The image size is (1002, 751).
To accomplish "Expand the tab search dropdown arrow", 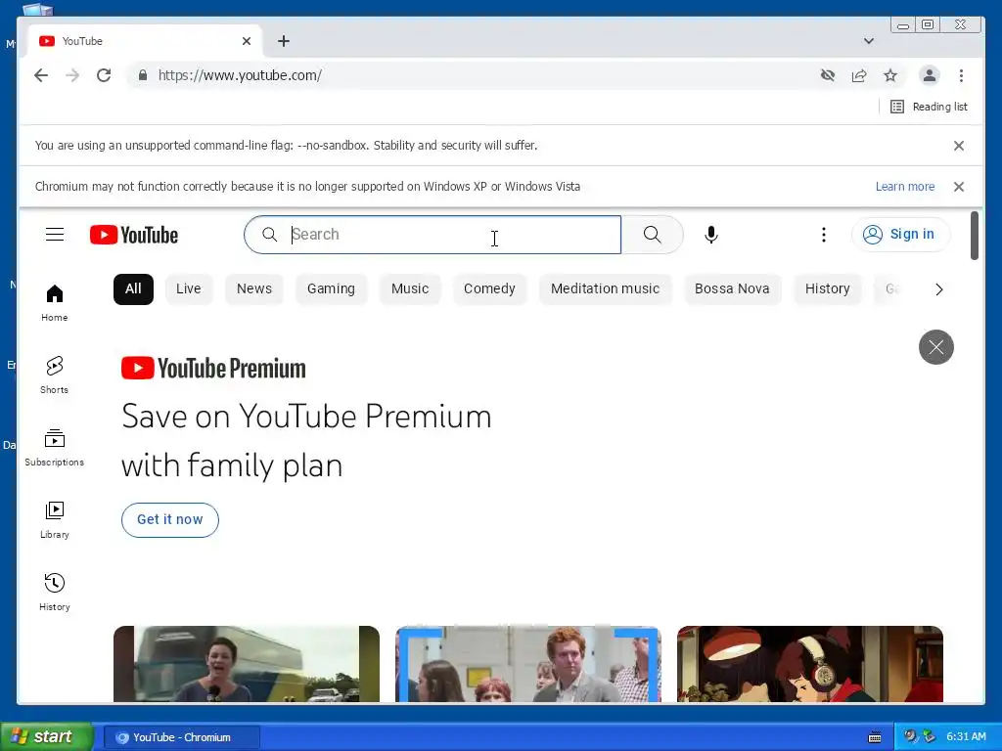I will (x=869, y=41).
